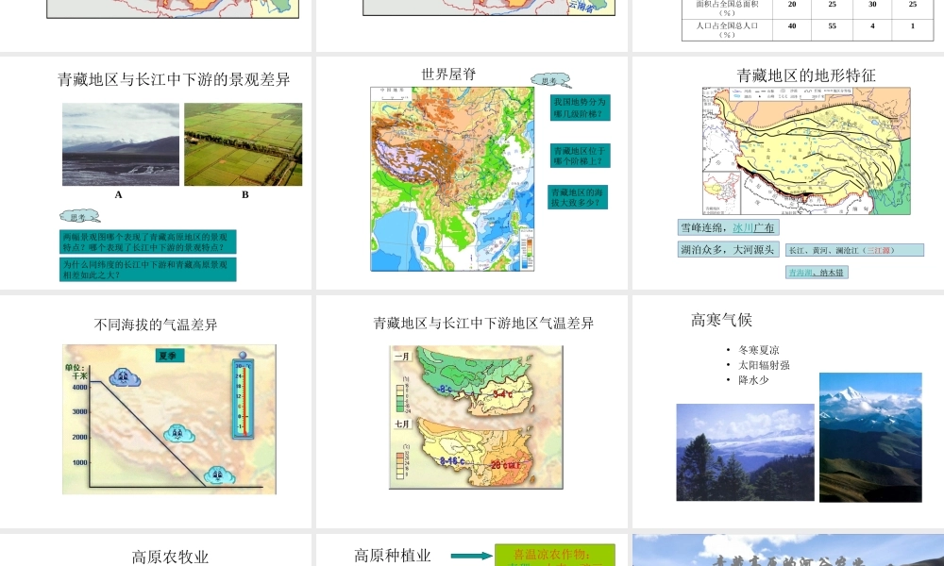The width and height of the screenshot is (944, 566).
Task: Select the 青藏地区的地形特征 slide
Action: click(788, 173)
